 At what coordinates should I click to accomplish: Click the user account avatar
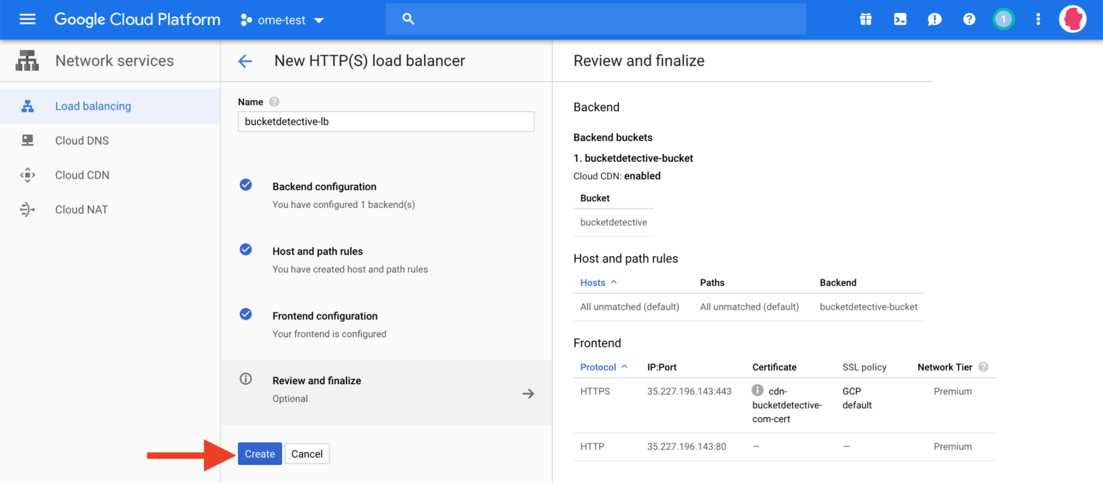pyautogui.click(x=1072, y=19)
